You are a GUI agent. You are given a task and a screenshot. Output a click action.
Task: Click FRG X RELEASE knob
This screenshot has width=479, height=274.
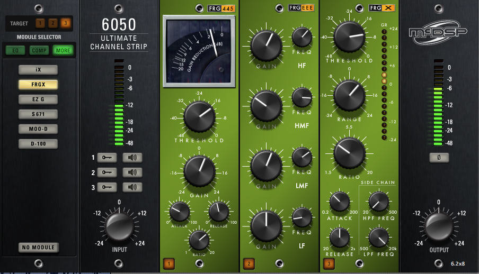pyautogui.click(x=340, y=237)
